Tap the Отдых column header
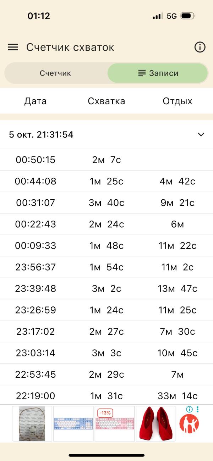 tap(177, 101)
